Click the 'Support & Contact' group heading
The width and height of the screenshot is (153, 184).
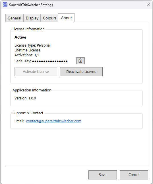pos(28,113)
